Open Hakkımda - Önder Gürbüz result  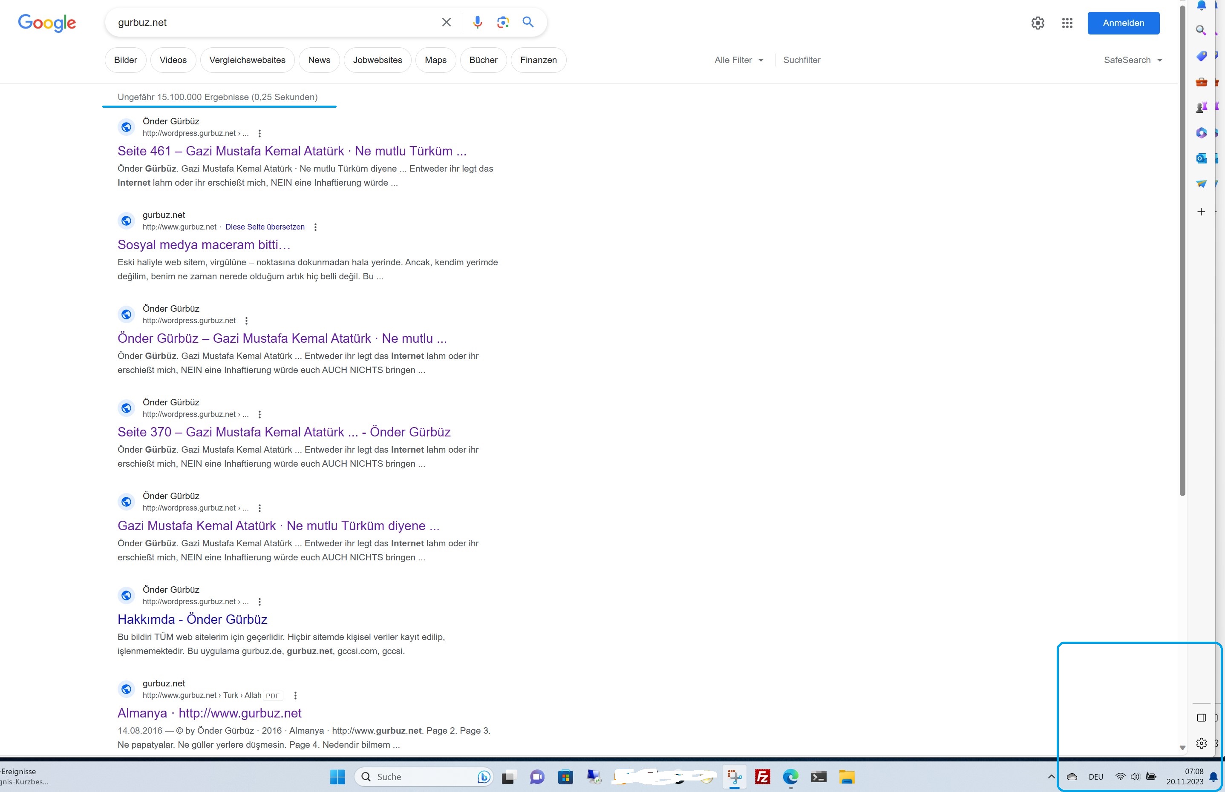click(x=193, y=619)
